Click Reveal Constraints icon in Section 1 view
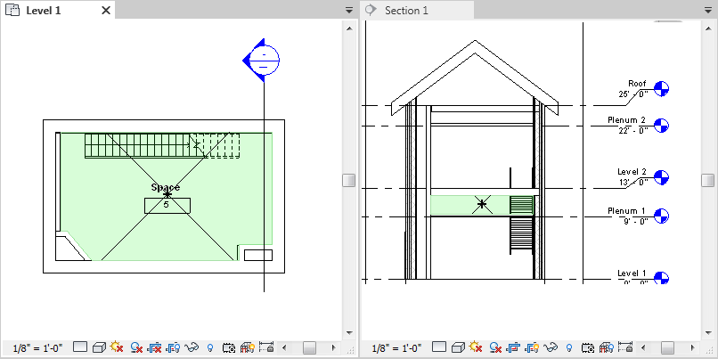718x359 pixels. click(x=624, y=347)
